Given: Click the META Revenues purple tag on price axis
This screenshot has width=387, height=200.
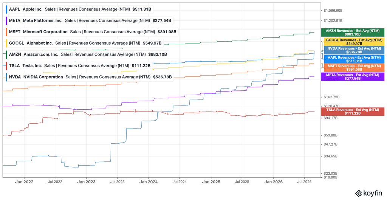Looking at the screenshot, I should pyautogui.click(x=353, y=76).
